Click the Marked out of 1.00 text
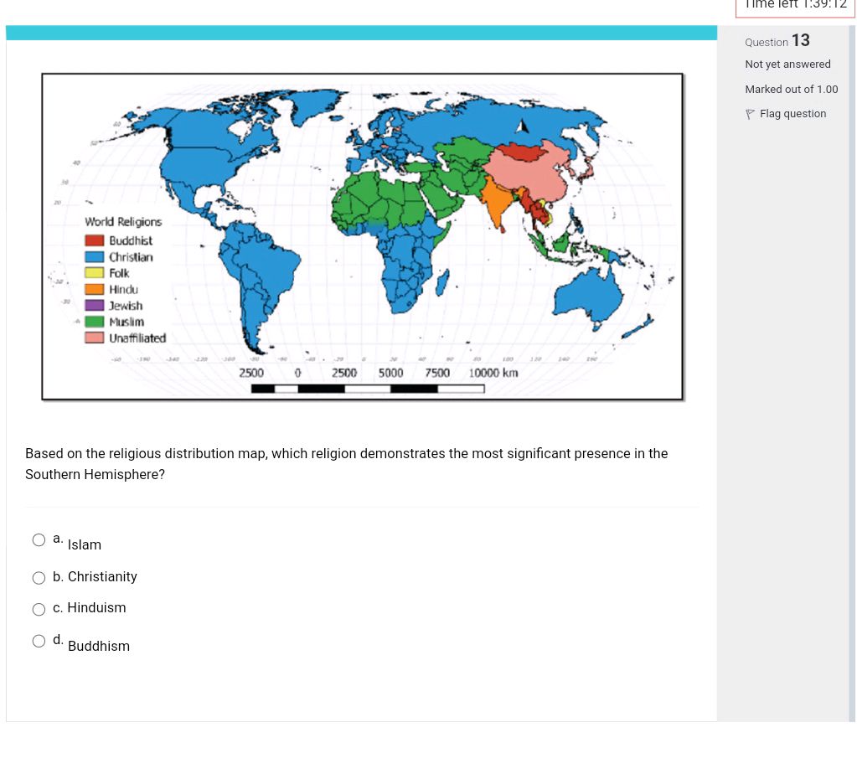The image size is (857, 779). point(791,89)
